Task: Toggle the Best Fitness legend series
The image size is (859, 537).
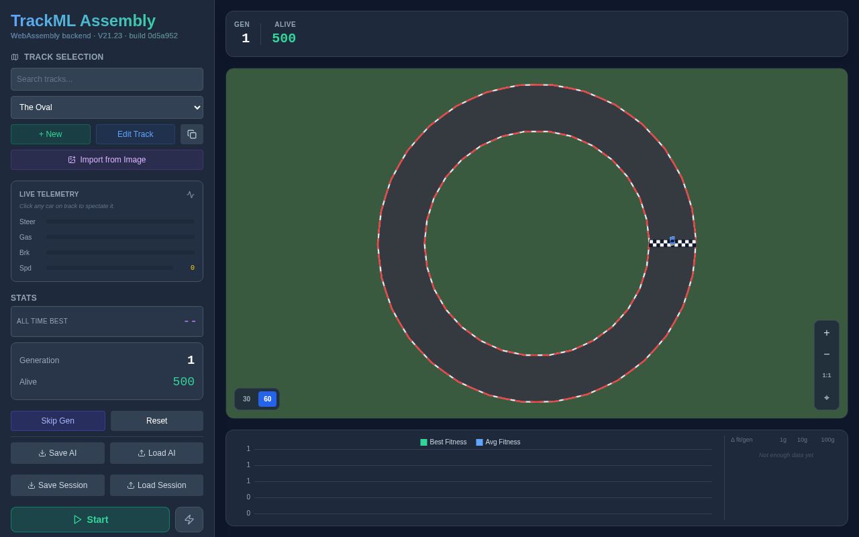Action: point(444,442)
